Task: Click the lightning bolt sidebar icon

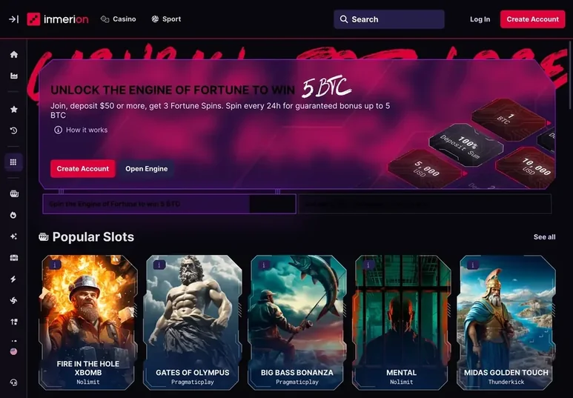Action: [x=13, y=279]
